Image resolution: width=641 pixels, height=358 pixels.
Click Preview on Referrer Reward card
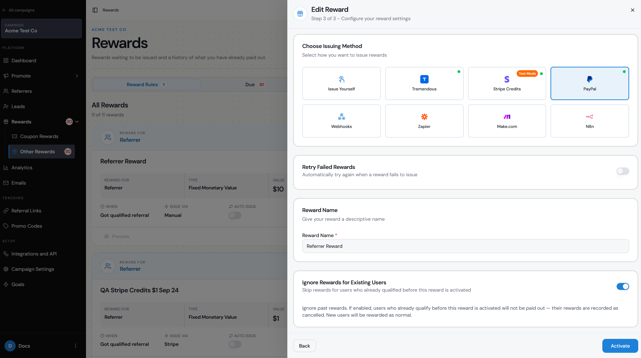click(x=117, y=236)
